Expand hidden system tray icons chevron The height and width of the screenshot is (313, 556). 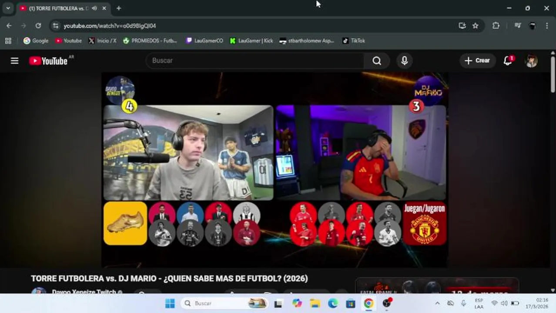point(437,303)
